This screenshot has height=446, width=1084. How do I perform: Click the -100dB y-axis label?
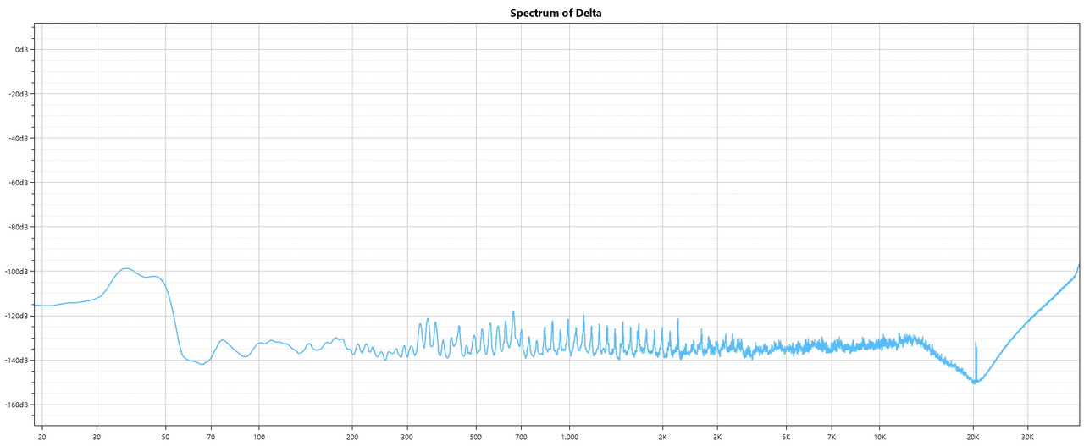click(15, 272)
